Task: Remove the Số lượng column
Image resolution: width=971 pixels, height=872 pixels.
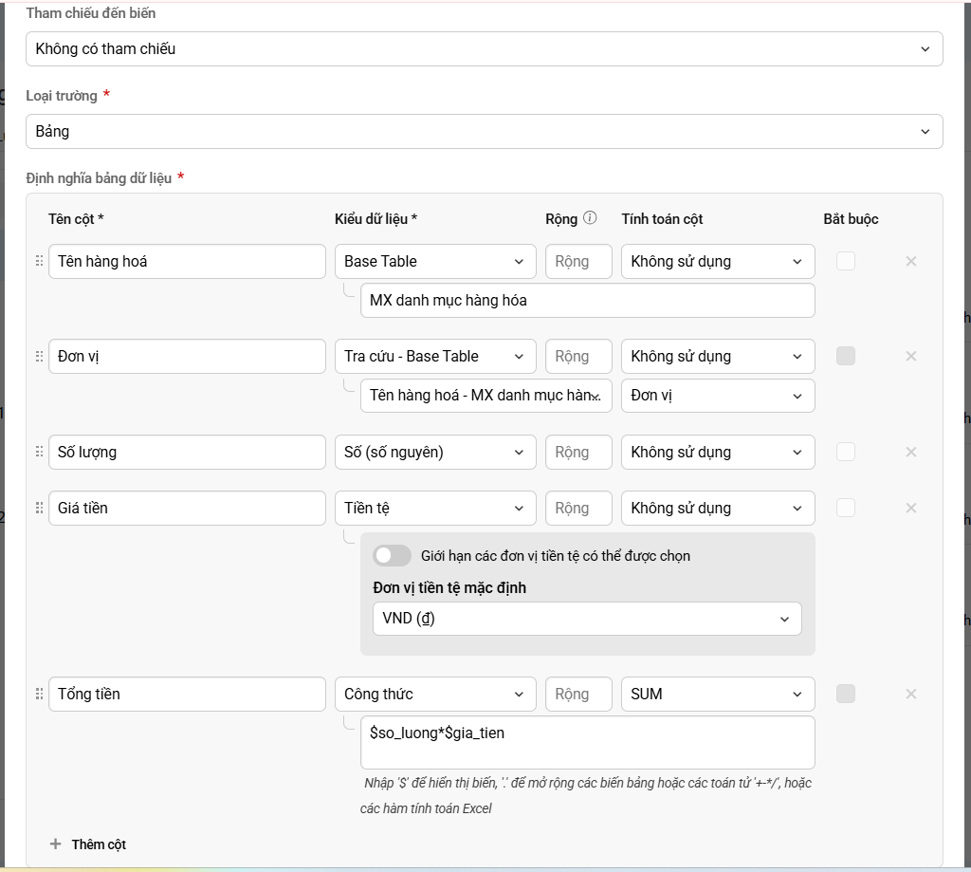Action: click(911, 452)
